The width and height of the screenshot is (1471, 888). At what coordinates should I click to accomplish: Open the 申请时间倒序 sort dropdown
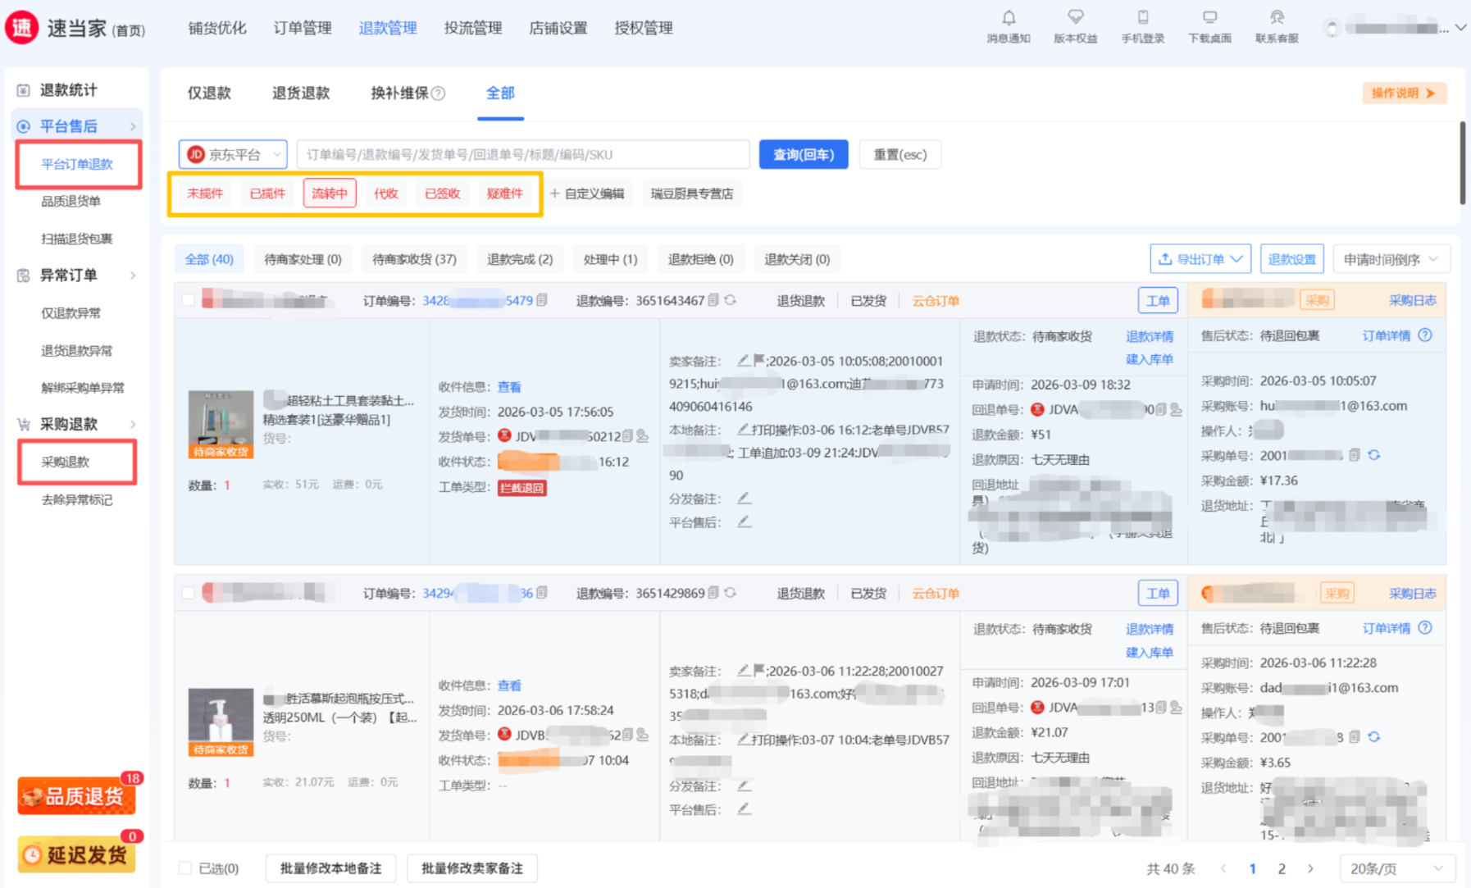pos(1391,259)
